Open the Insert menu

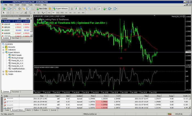[17, 5]
